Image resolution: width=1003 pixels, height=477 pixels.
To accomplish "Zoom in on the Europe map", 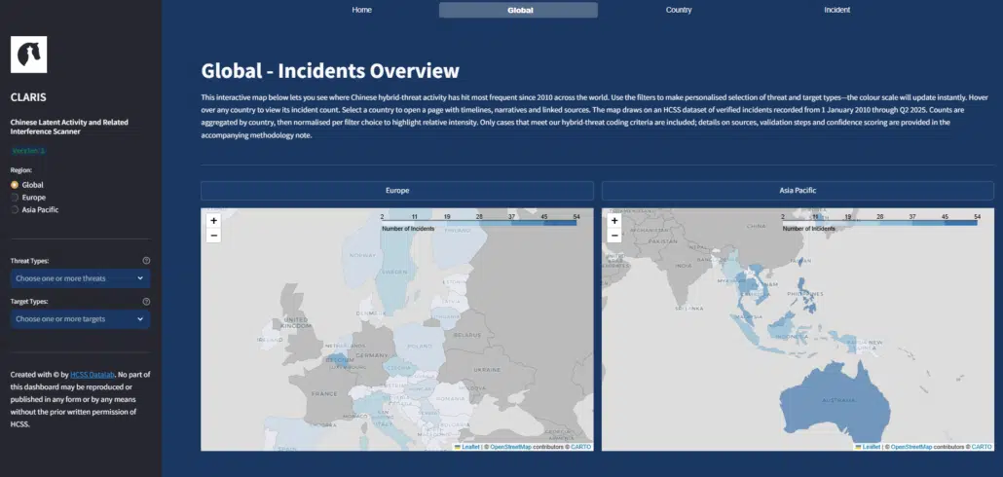I will 213,221.
